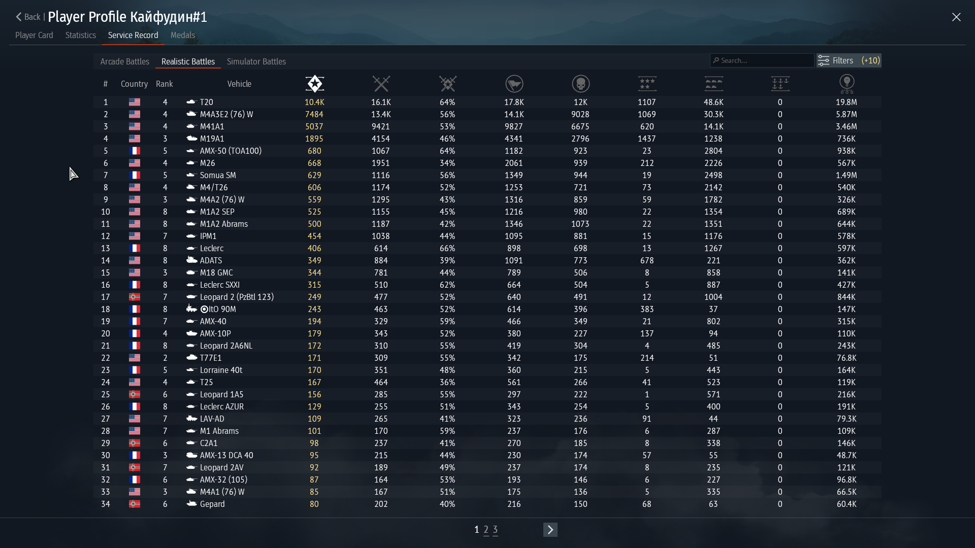Select the Leopard 2A6NL vehicle name
975x548 pixels.
click(x=226, y=346)
